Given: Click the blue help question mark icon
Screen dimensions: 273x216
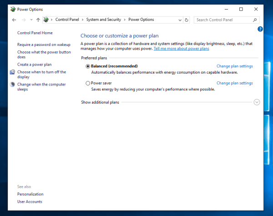Looking at the screenshot, I should [x=260, y=29].
